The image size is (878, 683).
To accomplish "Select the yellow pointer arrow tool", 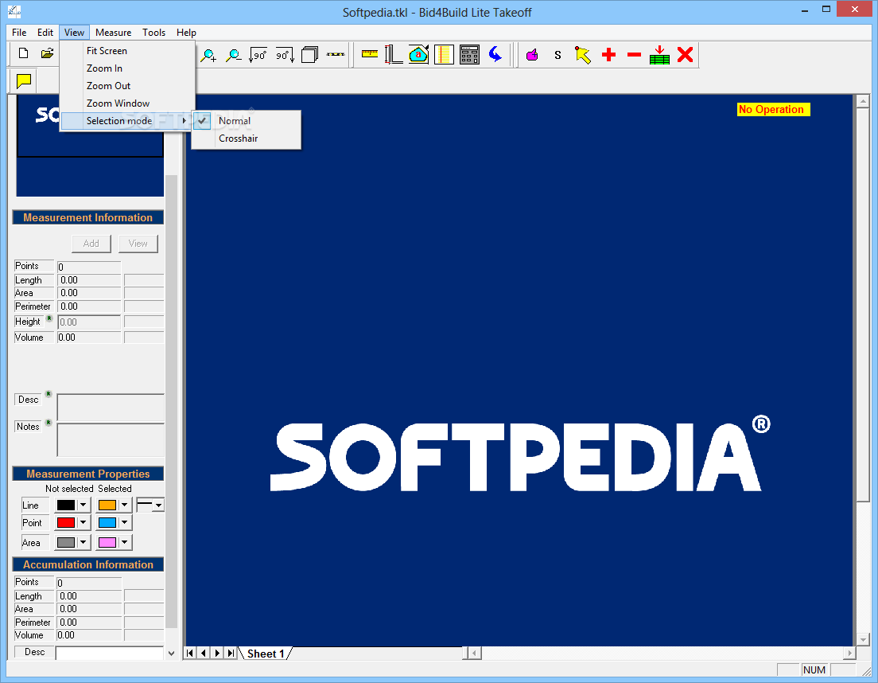I will [x=583, y=55].
